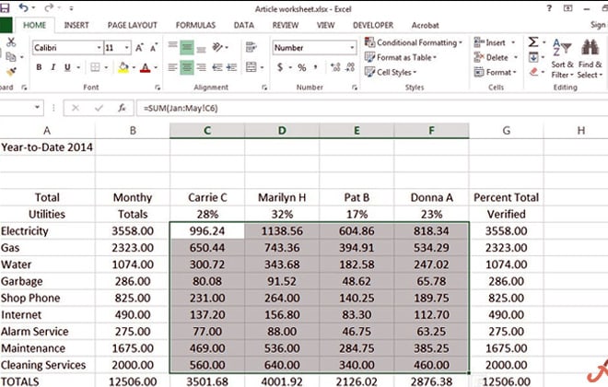Open the Fill Color dropdown arrow

(134, 68)
